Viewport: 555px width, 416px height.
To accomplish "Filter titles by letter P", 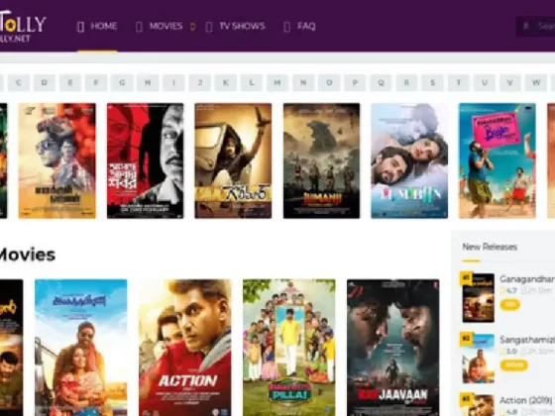I will (x=355, y=83).
